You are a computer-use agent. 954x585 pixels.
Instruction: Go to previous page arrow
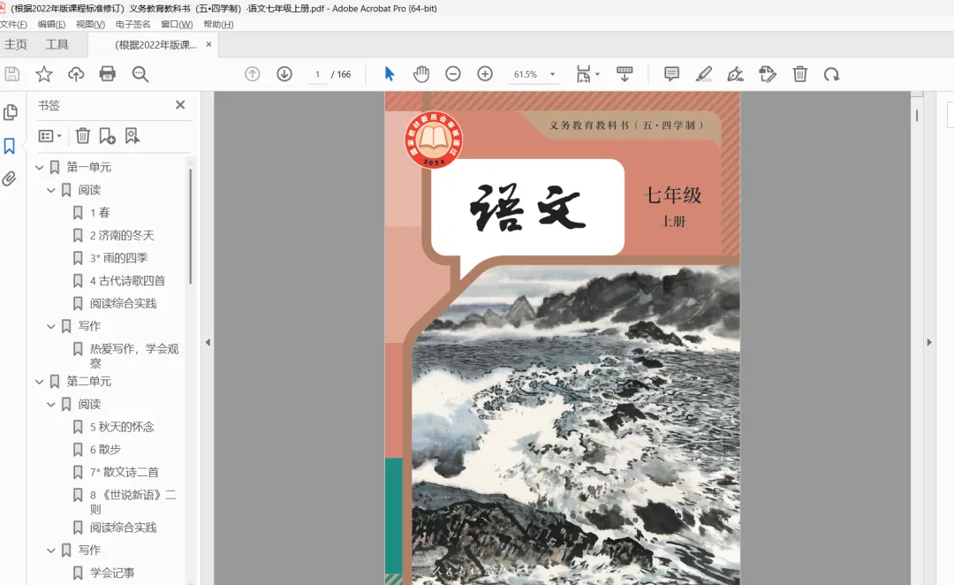253,74
